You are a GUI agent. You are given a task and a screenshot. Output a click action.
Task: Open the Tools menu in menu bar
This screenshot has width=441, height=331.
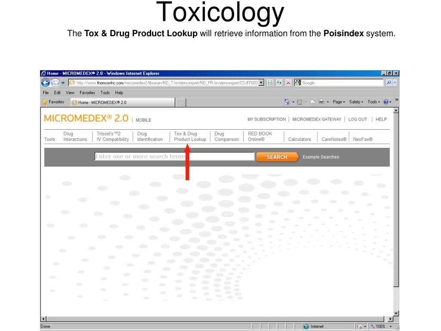105,93
